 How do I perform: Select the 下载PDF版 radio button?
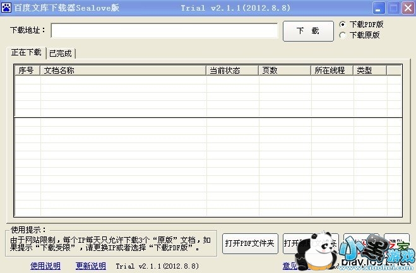tap(343, 25)
